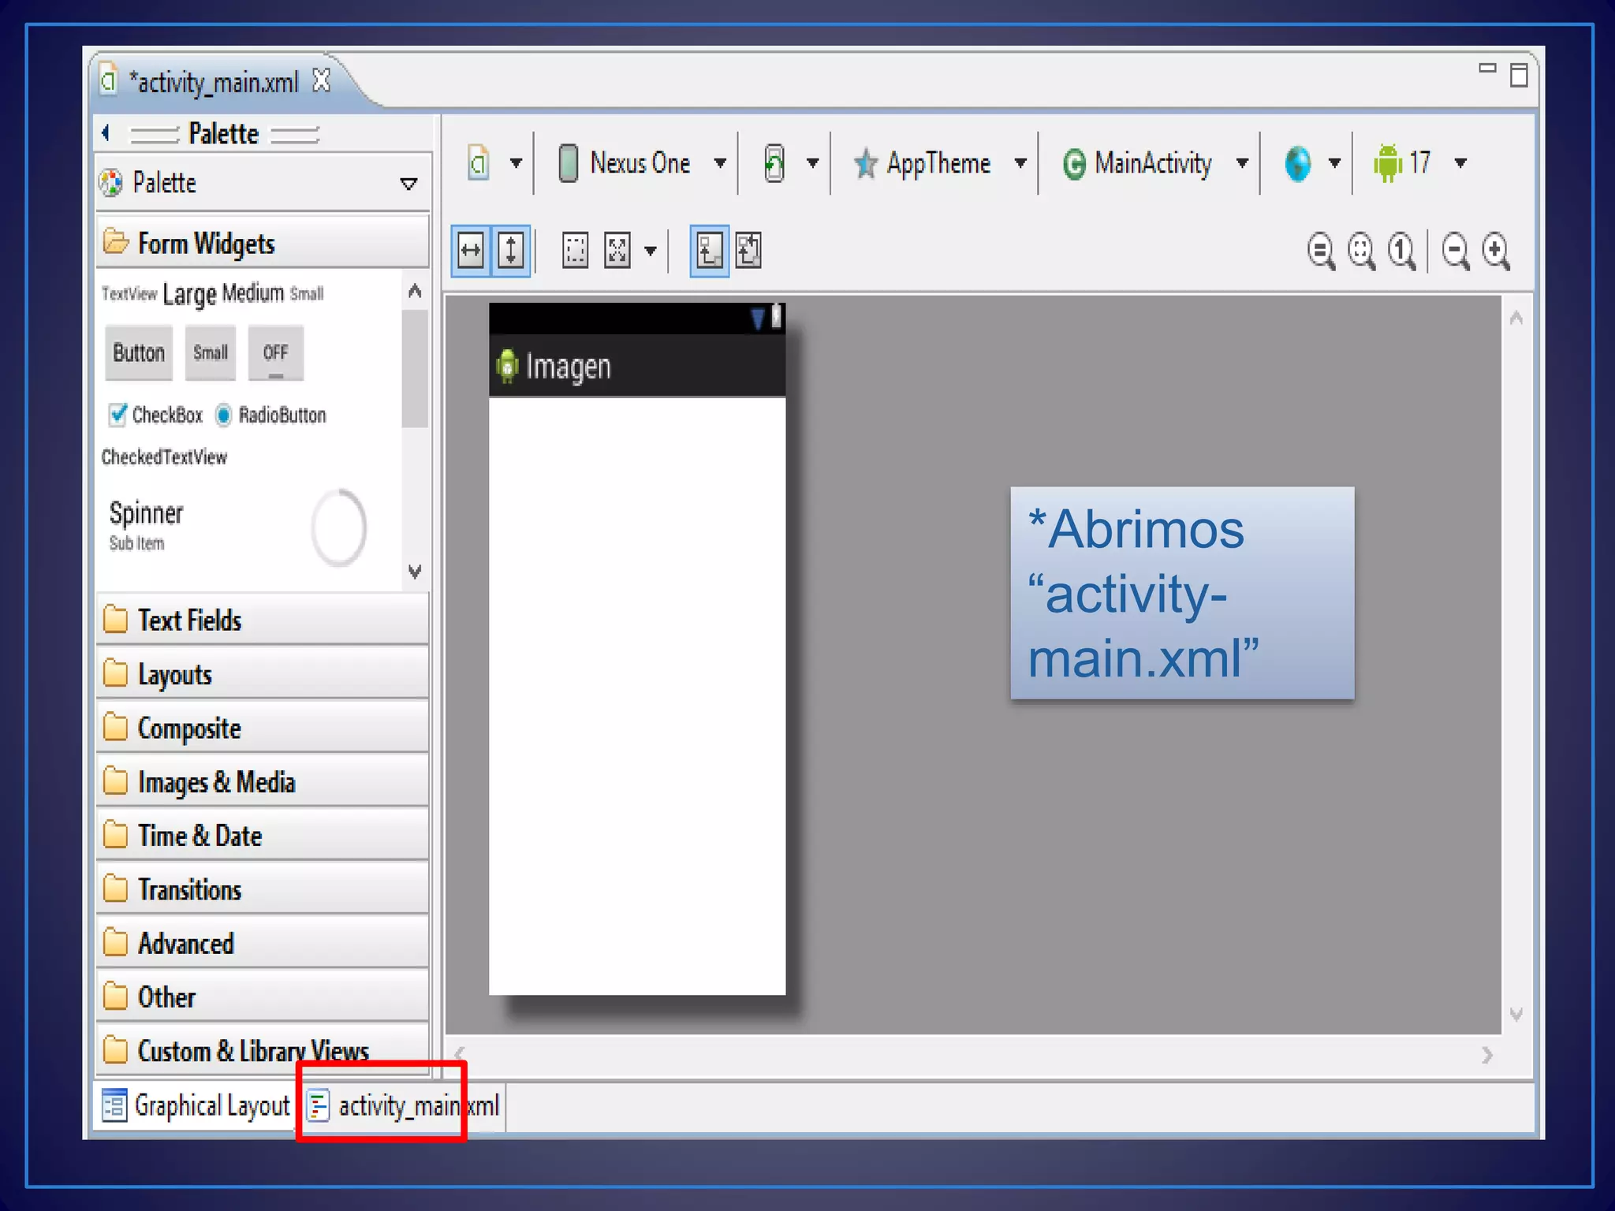Collapse the Form Widgets folder
The height and width of the screenshot is (1211, 1615).
(x=262, y=243)
